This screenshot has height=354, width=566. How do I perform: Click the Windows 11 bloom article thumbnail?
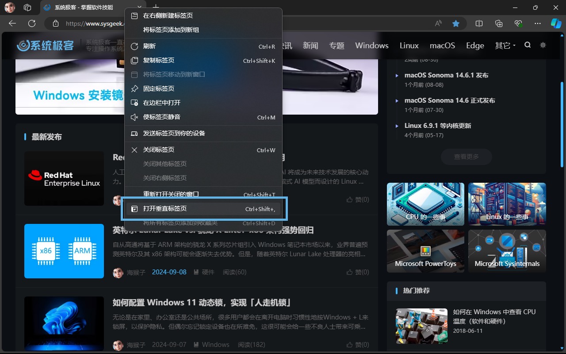(64, 323)
